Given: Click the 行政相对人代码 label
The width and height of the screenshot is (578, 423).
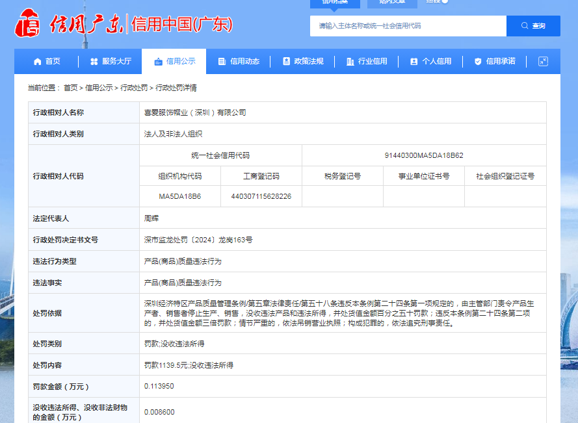Looking at the screenshot, I should 59,176.
